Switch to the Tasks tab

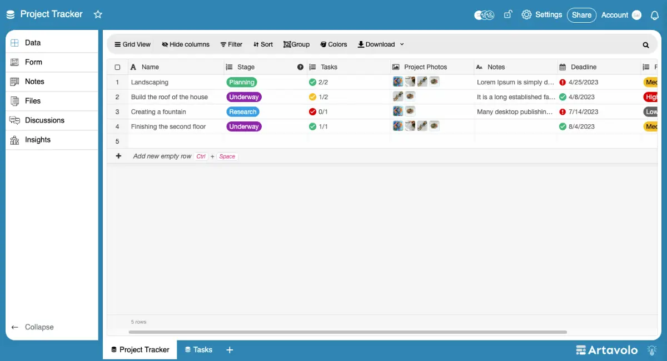[x=198, y=350]
